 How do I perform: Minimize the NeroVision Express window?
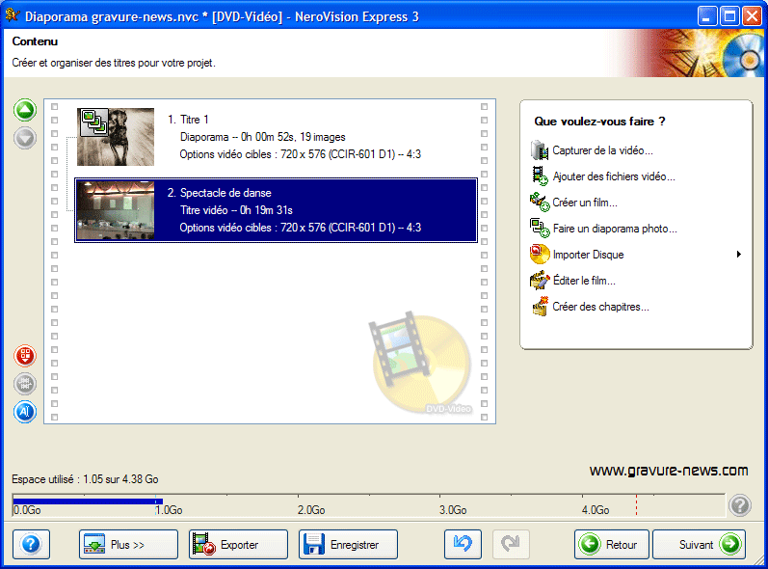706,16
